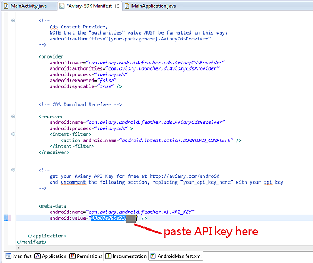This screenshot has width=313, height=263.
Task: Click the underlined word "uncomment" in comment
Action: (73, 182)
